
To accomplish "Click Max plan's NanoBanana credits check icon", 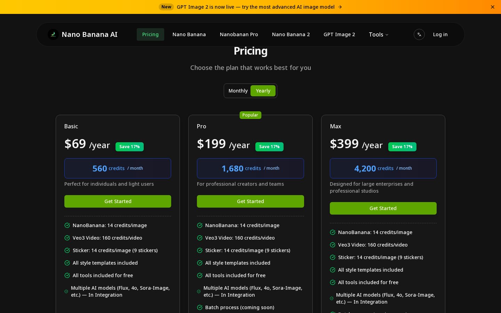I will 333,232.
